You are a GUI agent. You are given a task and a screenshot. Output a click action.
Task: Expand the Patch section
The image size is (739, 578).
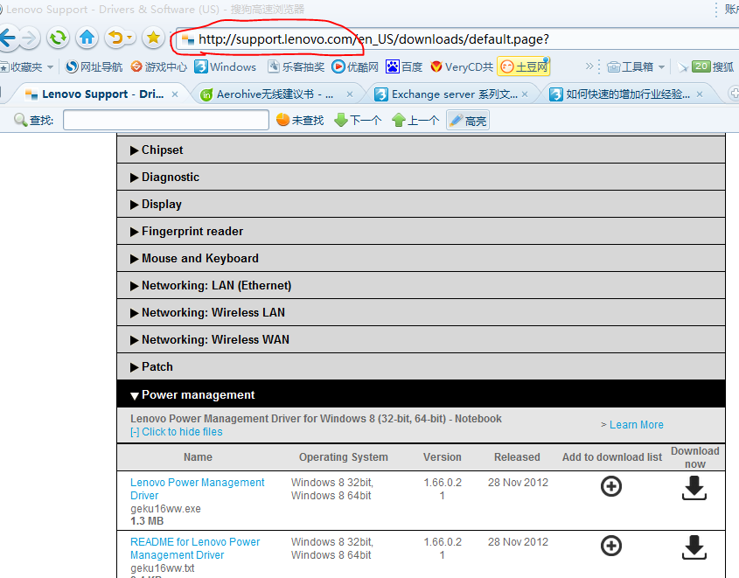pyautogui.click(x=421, y=367)
